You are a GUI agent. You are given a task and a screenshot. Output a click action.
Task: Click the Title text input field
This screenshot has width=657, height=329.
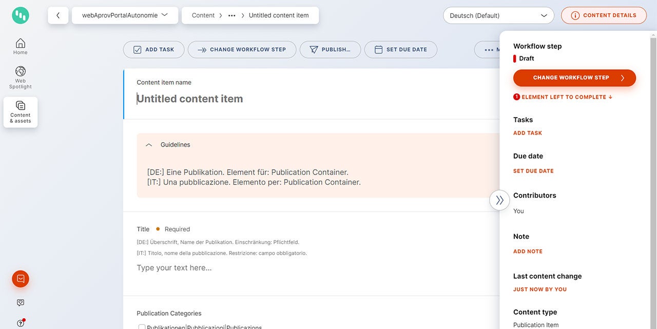[308, 268]
